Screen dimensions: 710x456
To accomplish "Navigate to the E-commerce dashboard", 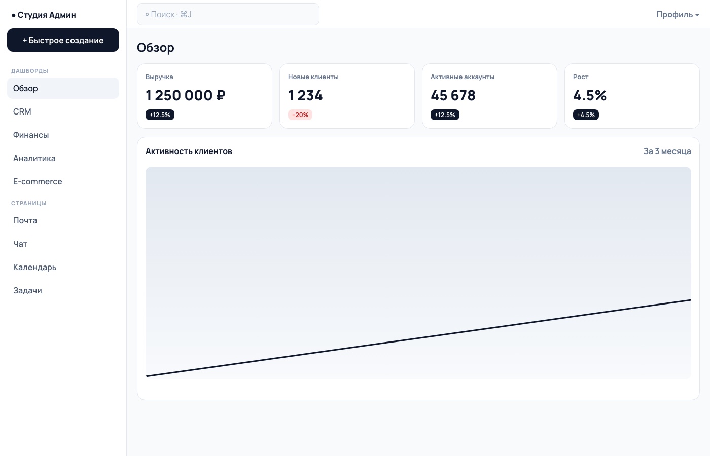I will point(63,181).
